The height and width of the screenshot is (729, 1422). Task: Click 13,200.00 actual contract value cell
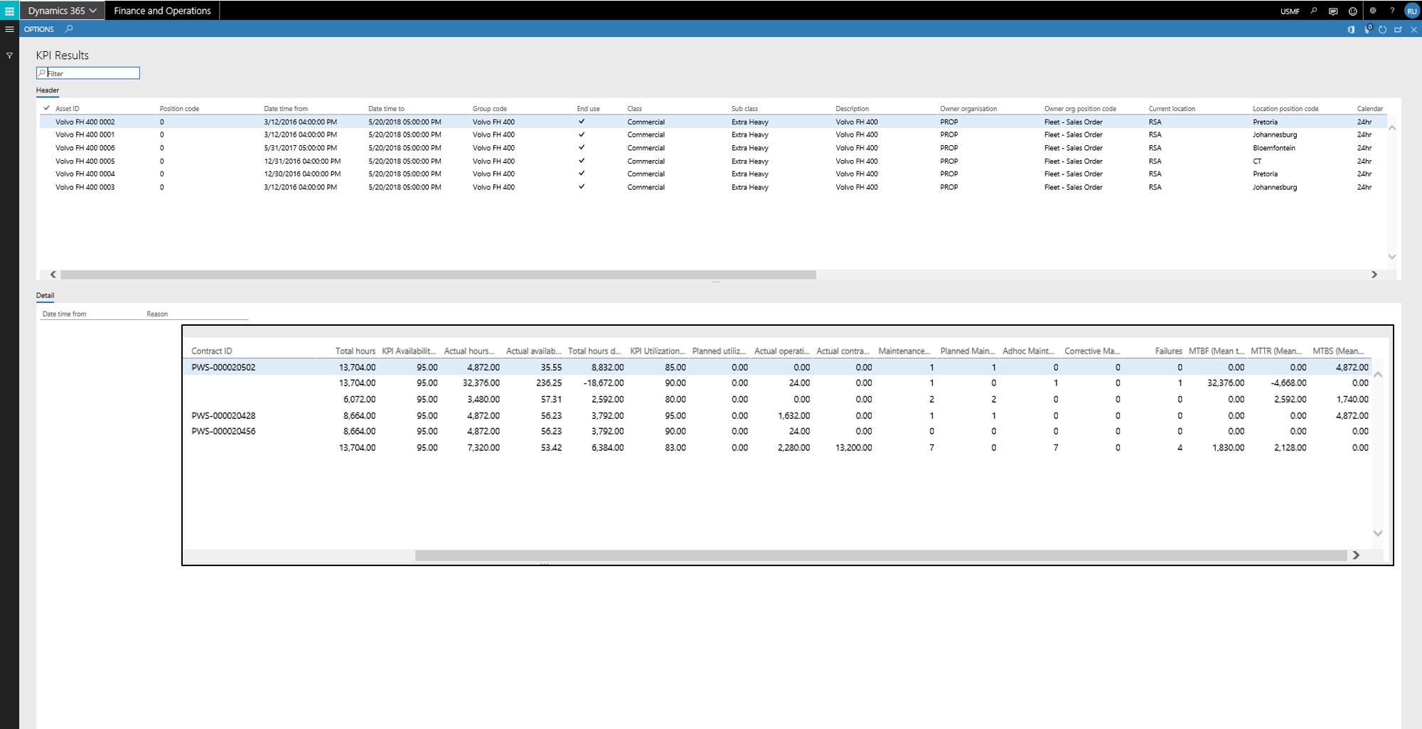[x=853, y=447]
